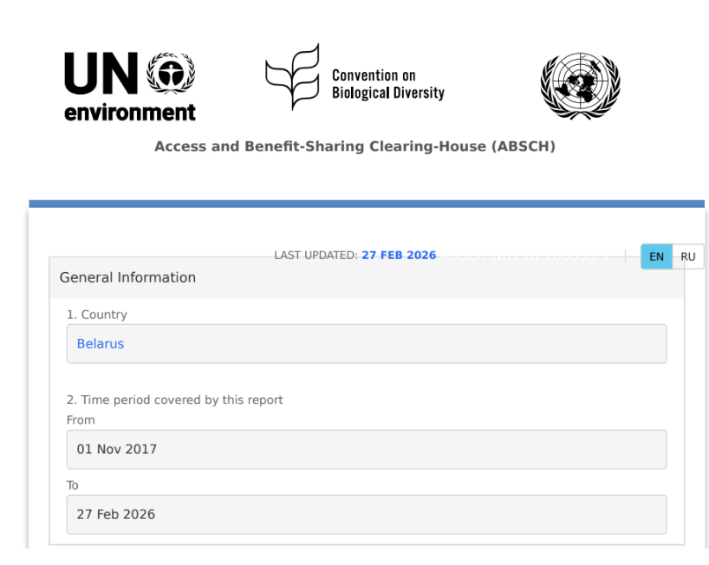The image size is (709, 565).
Task: Click the '1. Country' question label
Action: click(97, 315)
